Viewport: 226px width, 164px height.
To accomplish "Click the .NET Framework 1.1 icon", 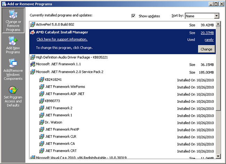I will pos(33,64).
